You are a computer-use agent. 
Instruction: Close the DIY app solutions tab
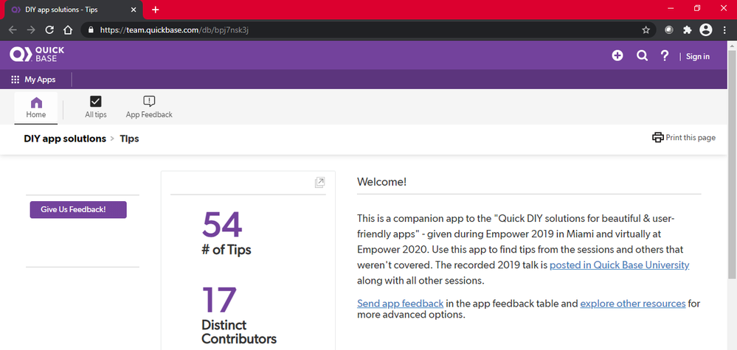(134, 10)
